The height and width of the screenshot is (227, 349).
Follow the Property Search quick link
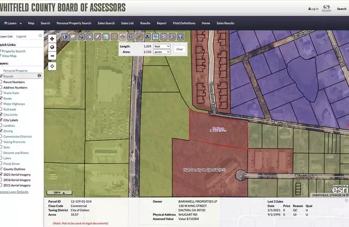point(13,51)
